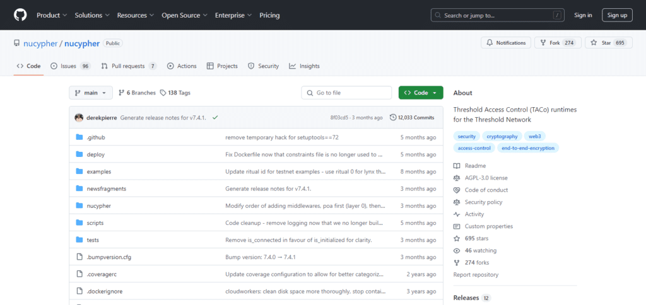Screen dimensions: 646x305
Task: View the Insights tab
Action: pyautogui.click(x=304, y=66)
